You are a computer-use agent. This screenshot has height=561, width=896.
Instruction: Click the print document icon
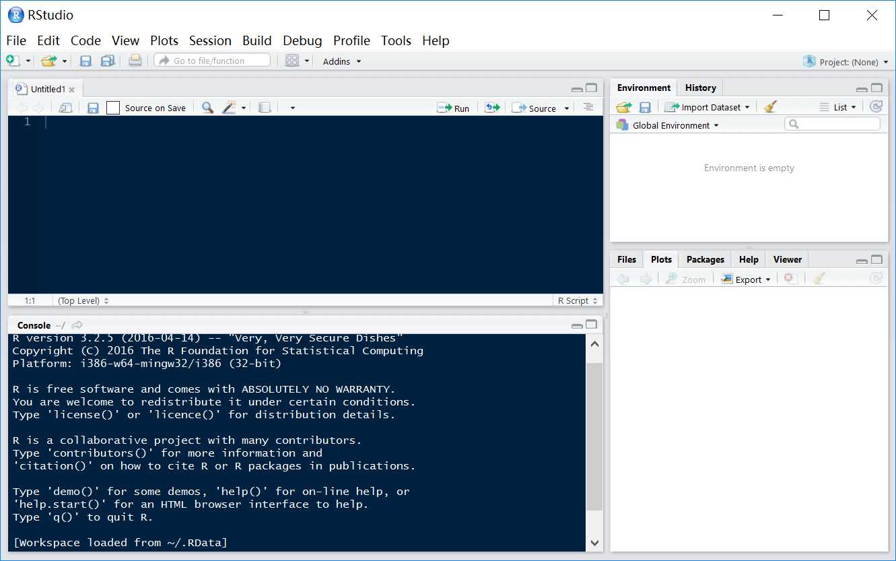[x=135, y=61]
